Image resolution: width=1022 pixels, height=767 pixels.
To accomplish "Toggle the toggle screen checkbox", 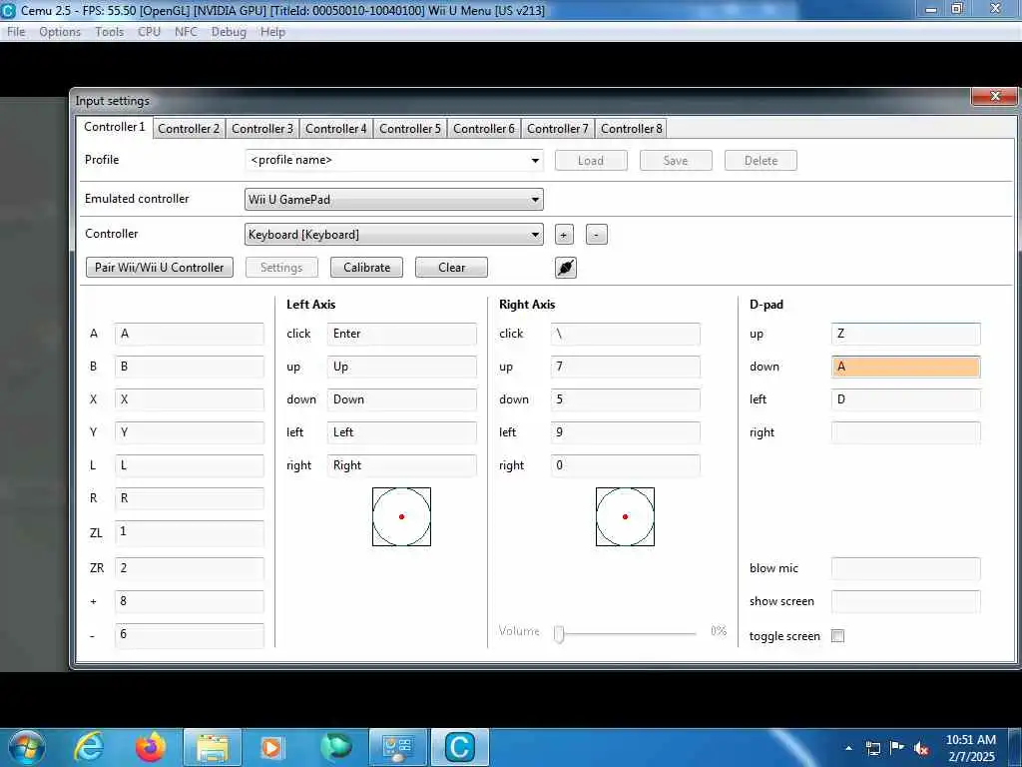I will 838,636.
